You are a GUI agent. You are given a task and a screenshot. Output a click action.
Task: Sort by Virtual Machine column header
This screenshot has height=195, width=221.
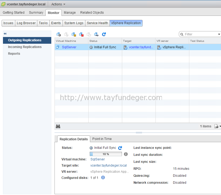click(71, 41)
